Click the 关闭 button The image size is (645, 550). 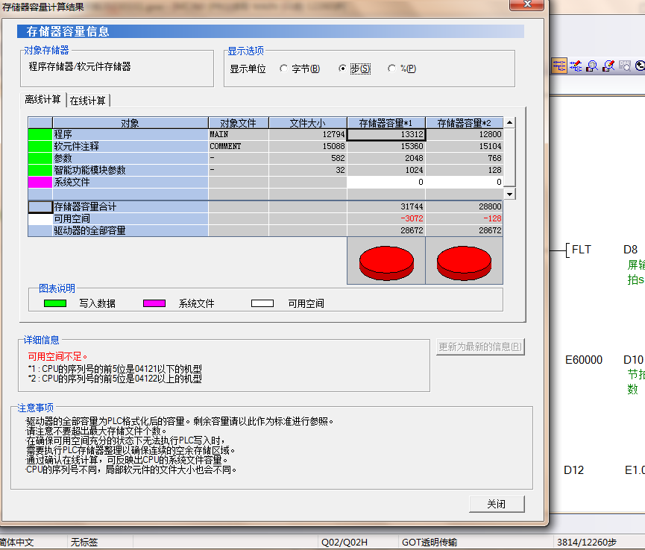tap(497, 504)
